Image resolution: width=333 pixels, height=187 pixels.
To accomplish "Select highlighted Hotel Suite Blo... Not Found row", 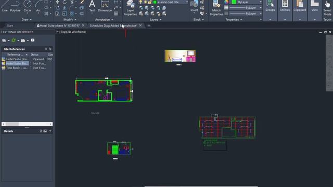I will (x=27, y=63).
